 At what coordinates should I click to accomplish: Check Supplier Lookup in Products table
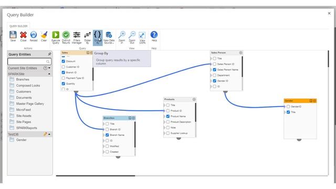pos(168,133)
